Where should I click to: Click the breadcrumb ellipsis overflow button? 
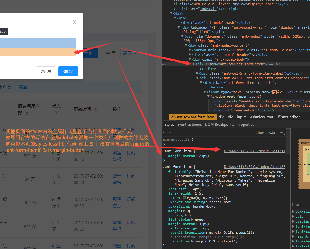[165, 117]
